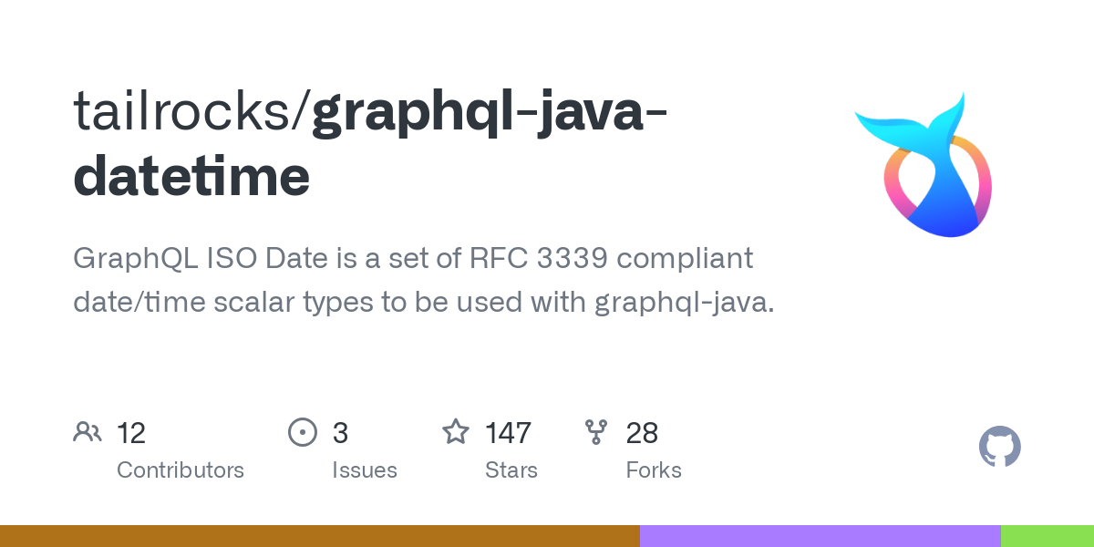
Task: Click the Stars label
Action: [x=511, y=470]
